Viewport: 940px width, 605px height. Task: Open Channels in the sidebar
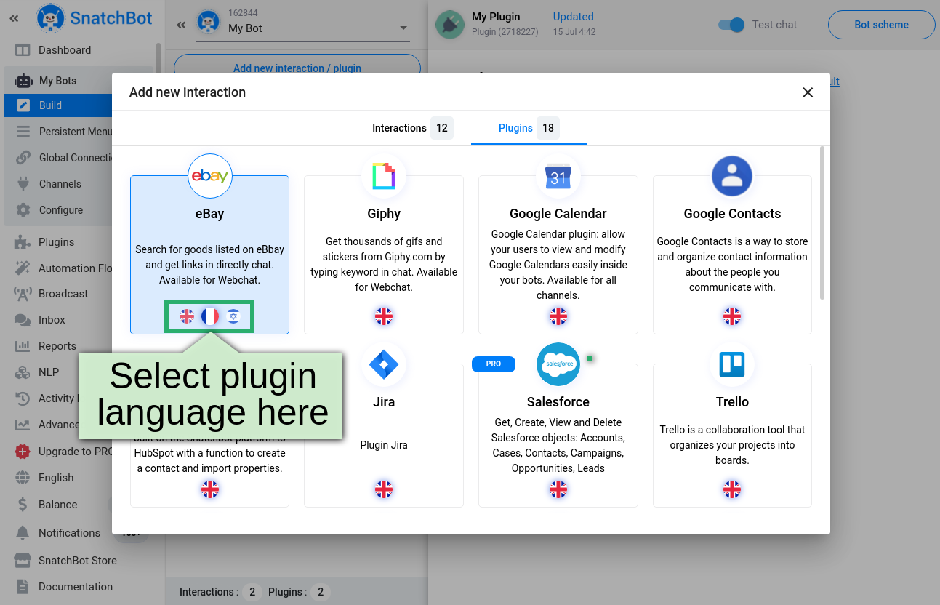coord(60,184)
